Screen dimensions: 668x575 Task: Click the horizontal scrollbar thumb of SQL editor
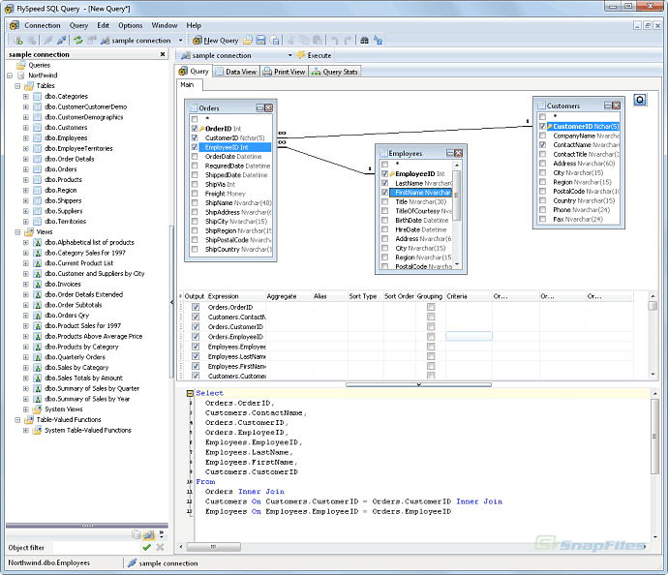tap(213, 547)
